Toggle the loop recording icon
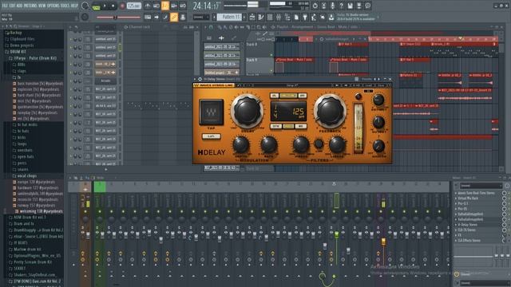 [183, 6]
